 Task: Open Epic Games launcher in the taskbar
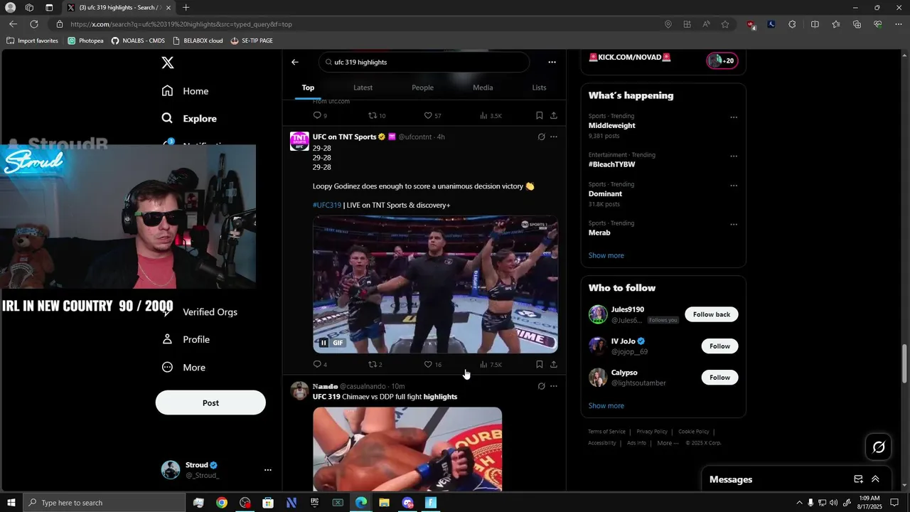tap(314, 503)
